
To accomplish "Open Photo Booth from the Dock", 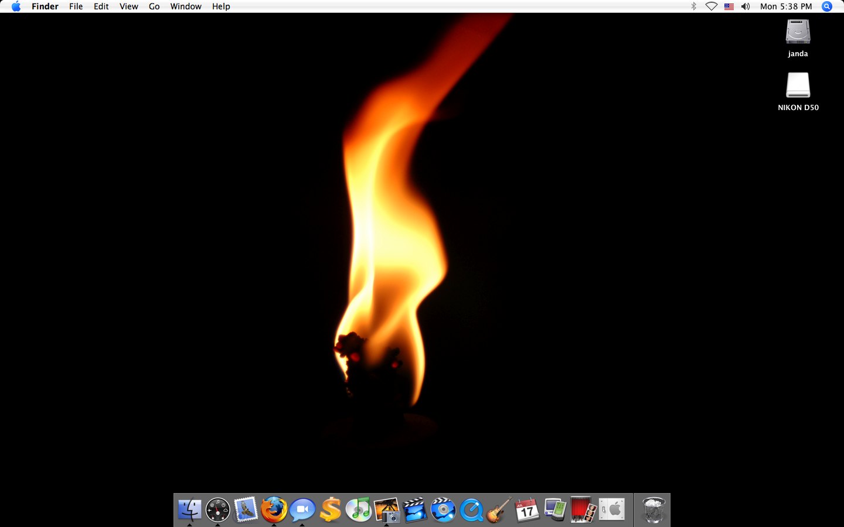I will pyautogui.click(x=583, y=509).
